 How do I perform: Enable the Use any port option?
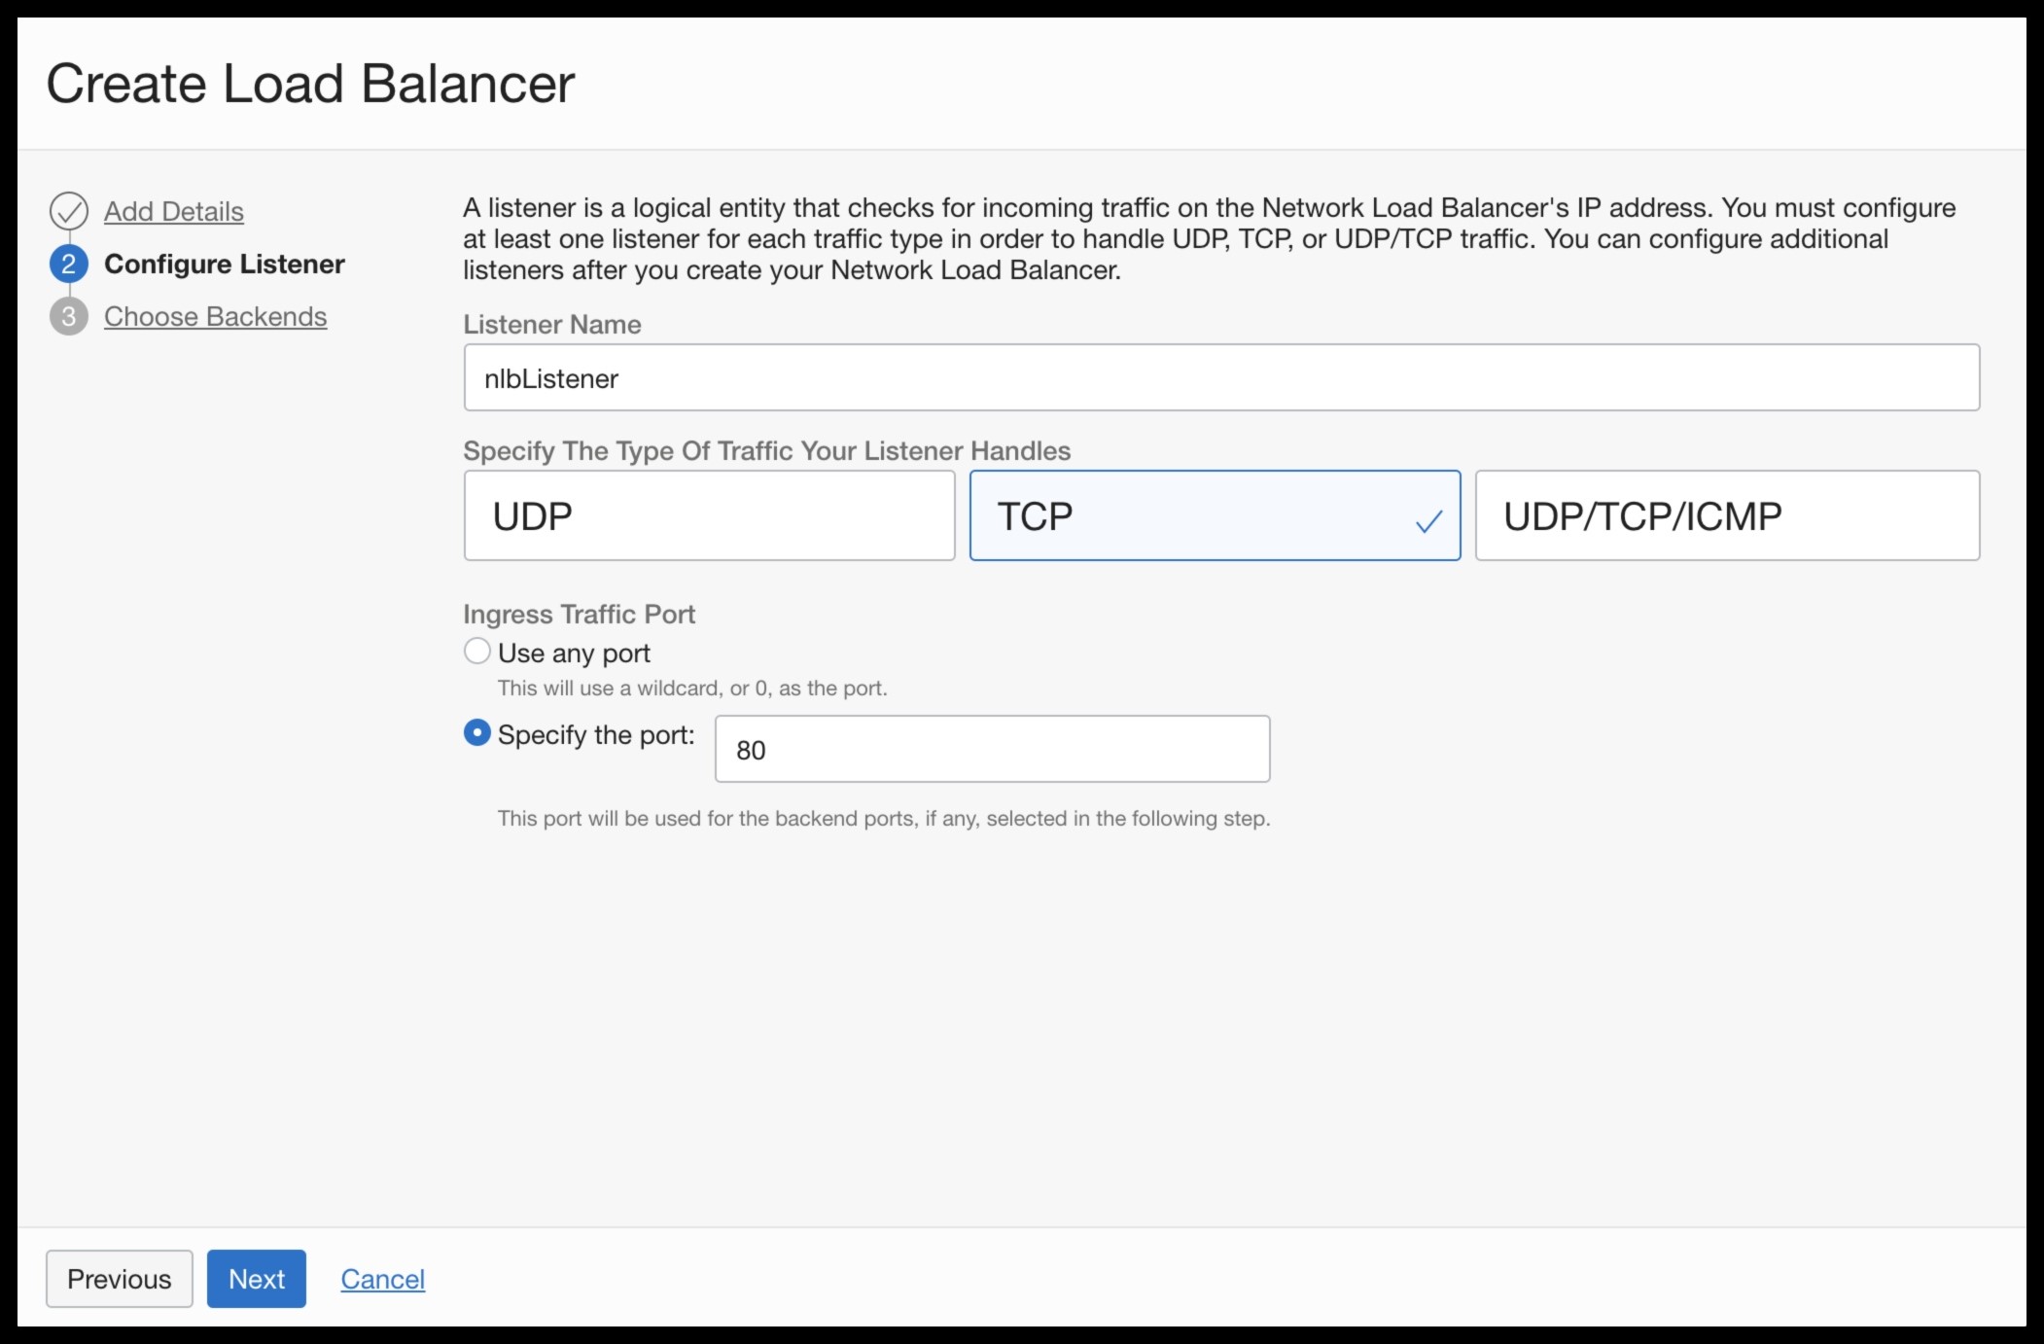click(x=476, y=651)
